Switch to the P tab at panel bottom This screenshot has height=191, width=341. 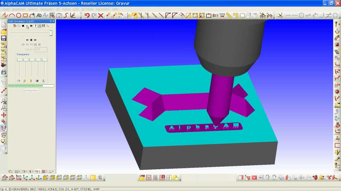coord(51,172)
